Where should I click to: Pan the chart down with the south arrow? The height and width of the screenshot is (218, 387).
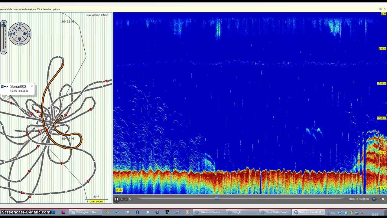tap(20, 39)
